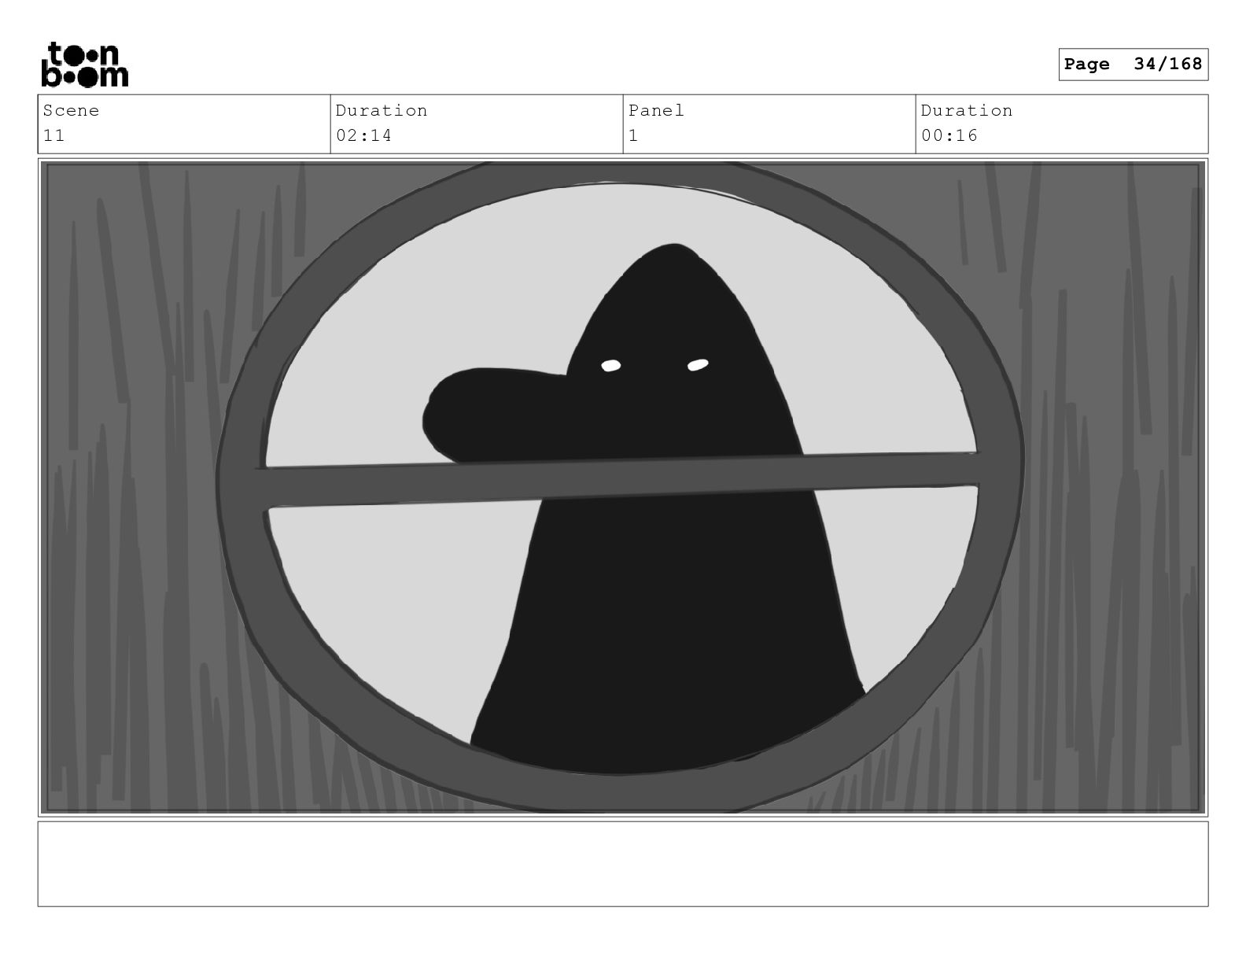Viewport: 1246px width, 963px height.
Task: Select the Scene 11 cell
Action: tap(184, 124)
